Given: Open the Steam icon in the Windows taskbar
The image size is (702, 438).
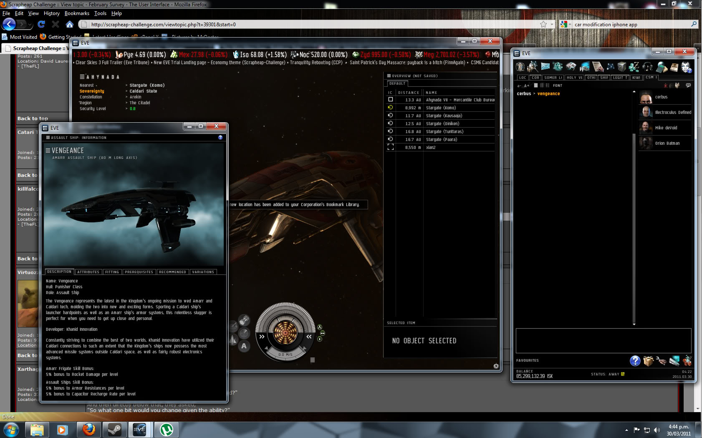Looking at the screenshot, I should pos(115,430).
